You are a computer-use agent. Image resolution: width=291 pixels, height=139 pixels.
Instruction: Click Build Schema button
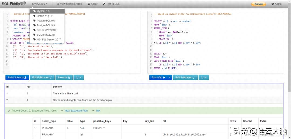click(x=17, y=78)
